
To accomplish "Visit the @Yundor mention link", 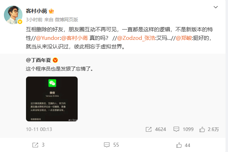I will point(48,38).
